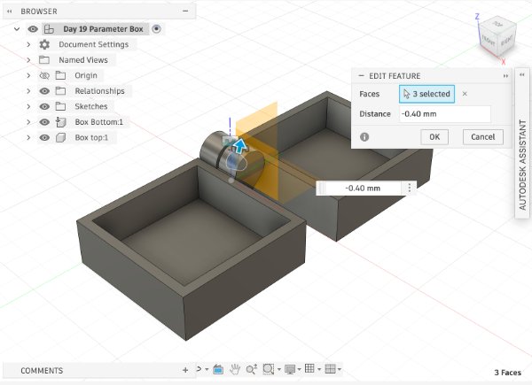The height and width of the screenshot is (385, 532).
Task: Open Display Settings dropdown arrow
Action: click(300, 369)
